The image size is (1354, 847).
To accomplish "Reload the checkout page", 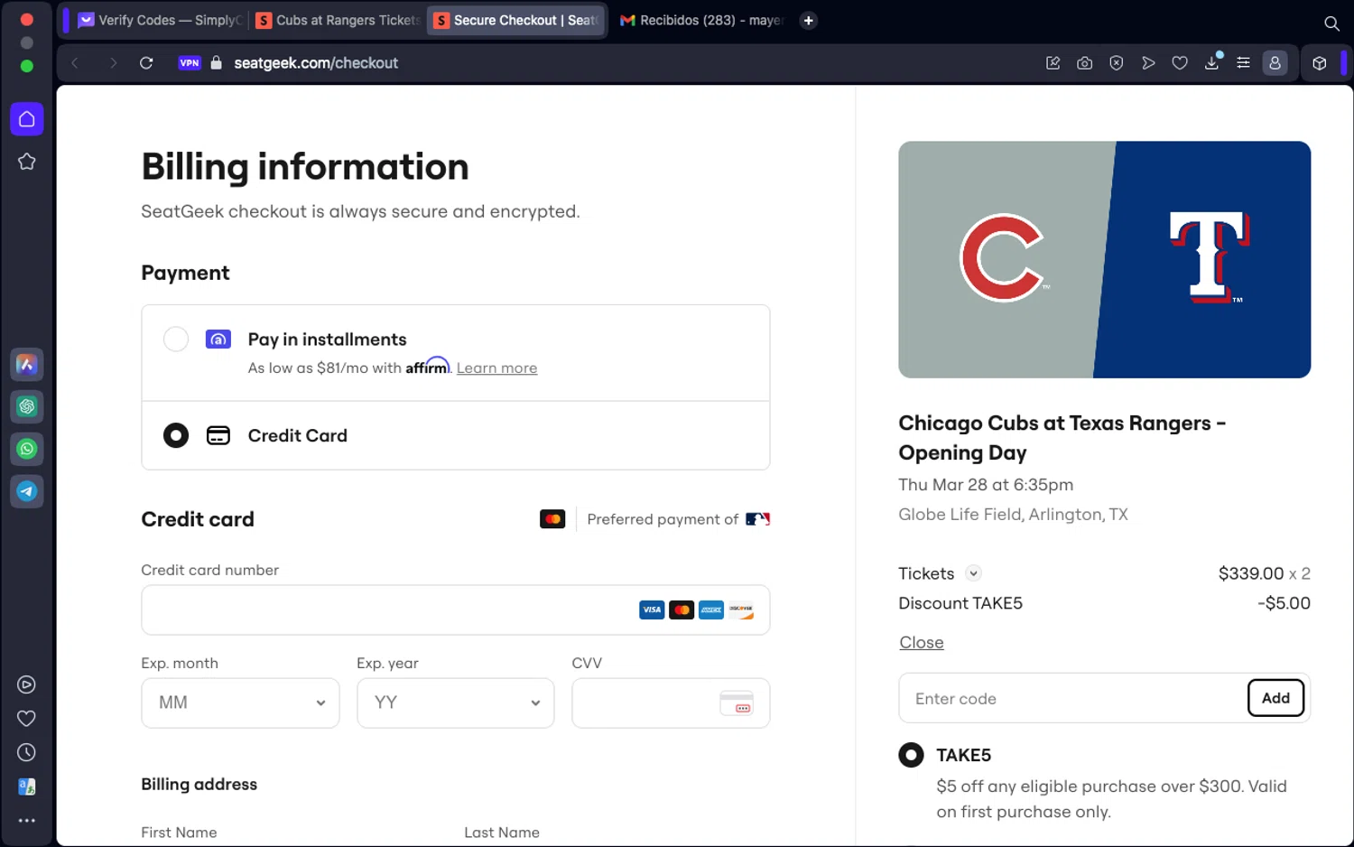I will (146, 63).
